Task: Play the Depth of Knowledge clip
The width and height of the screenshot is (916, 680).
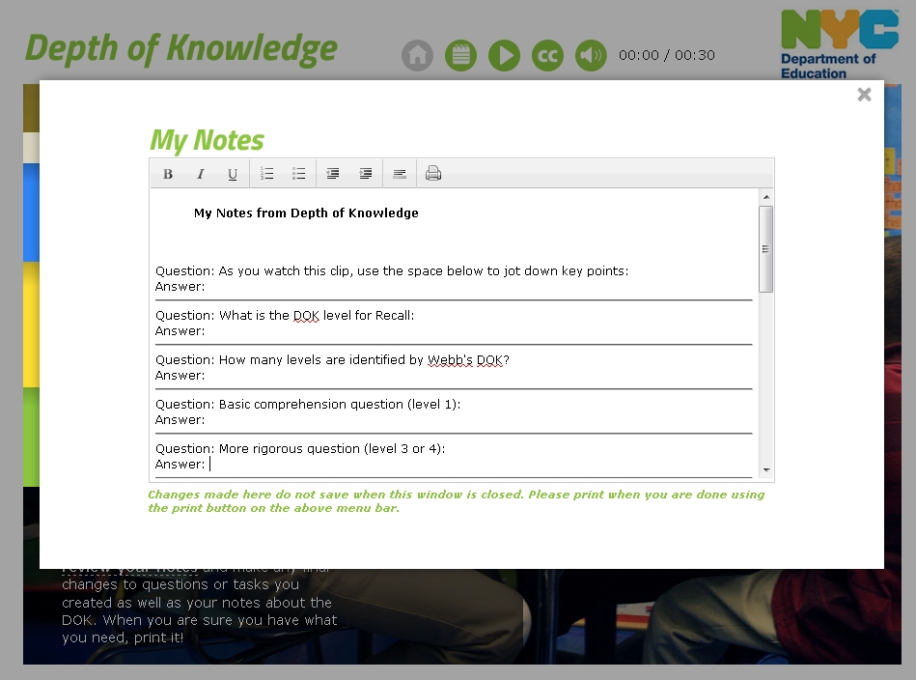Action: pyautogui.click(x=504, y=55)
